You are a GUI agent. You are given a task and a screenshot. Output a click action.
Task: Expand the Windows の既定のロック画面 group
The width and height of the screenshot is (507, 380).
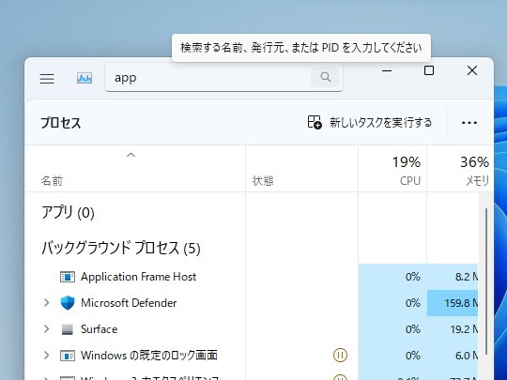tap(47, 355)
